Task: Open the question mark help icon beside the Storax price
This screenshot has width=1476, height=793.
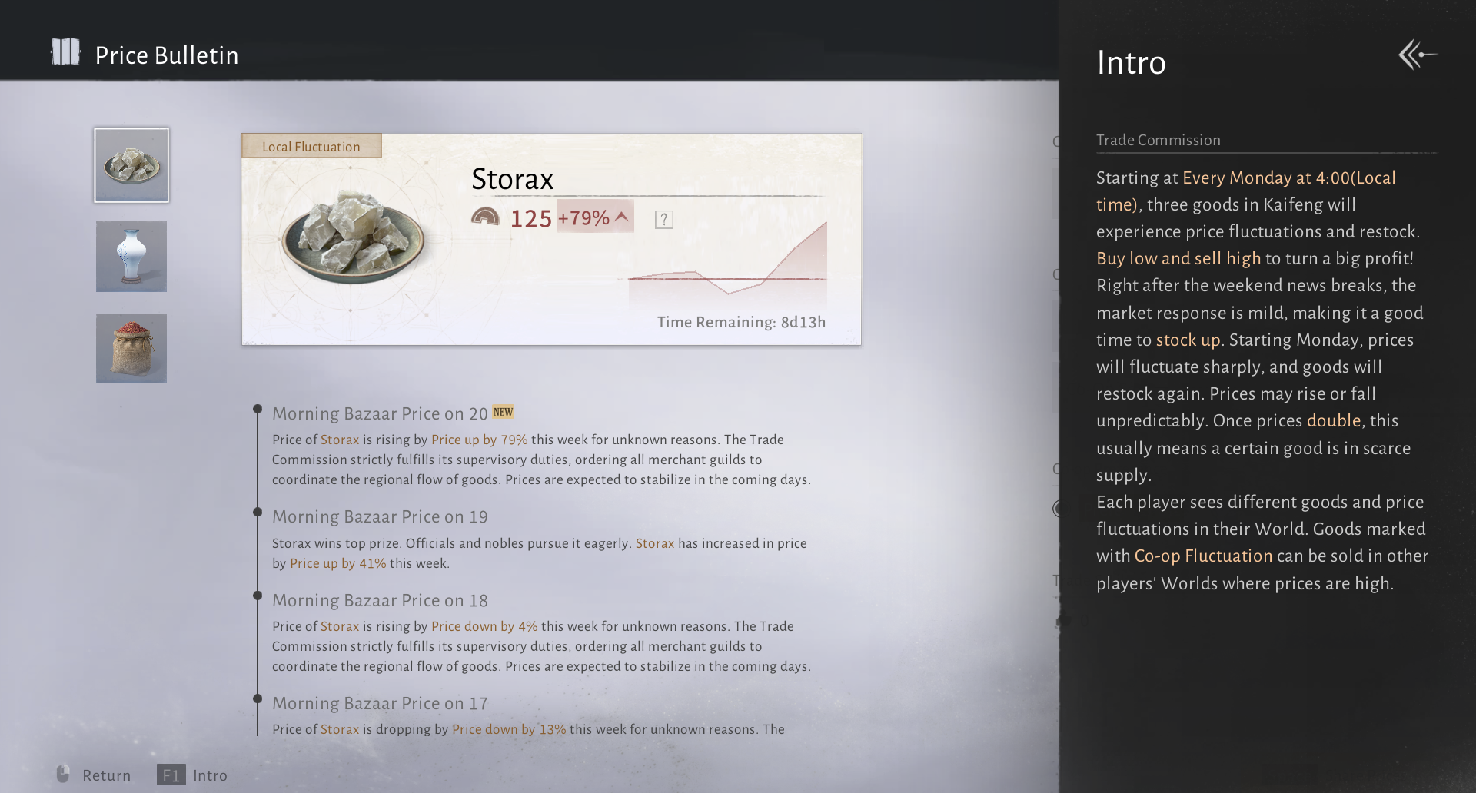Action: pyautogui.click(x=664, y=220)
